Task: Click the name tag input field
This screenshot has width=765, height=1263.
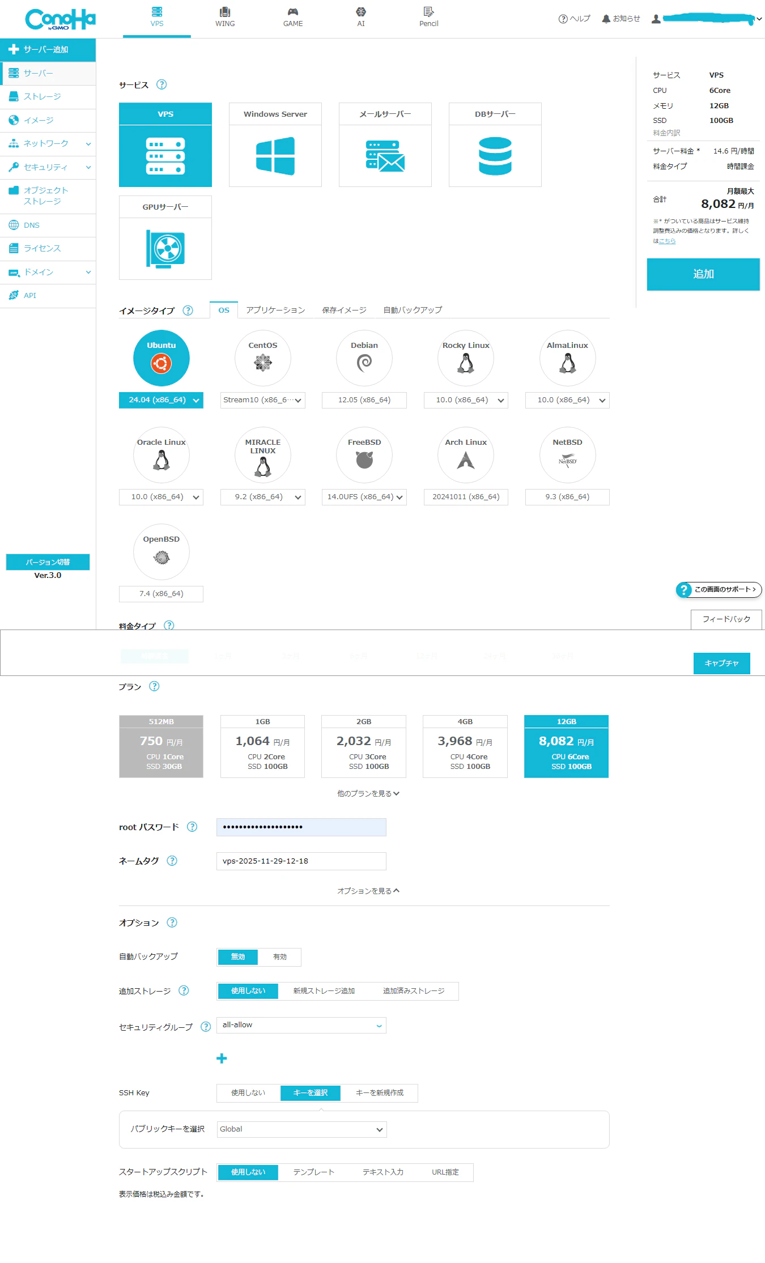Action: [x=301, y=861]
